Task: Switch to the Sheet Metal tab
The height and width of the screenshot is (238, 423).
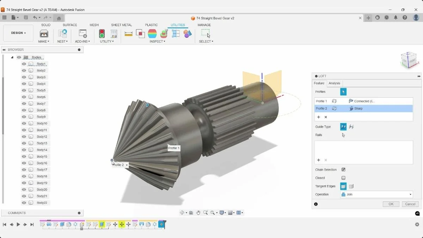Action: pyautogui.click(x=122, y=25)
